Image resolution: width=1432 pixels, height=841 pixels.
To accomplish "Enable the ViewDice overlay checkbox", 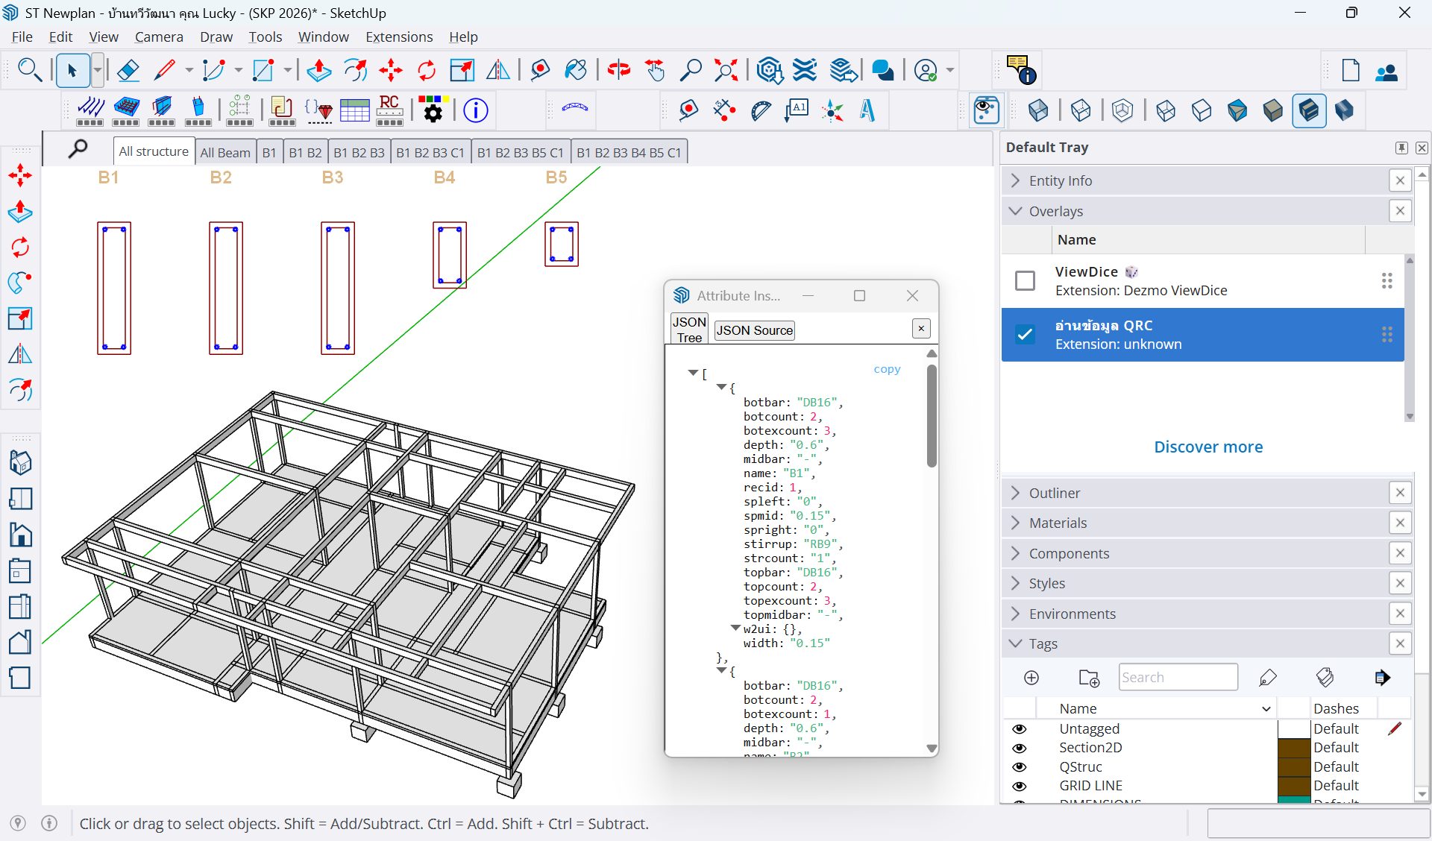I will tap(1026, 281).
